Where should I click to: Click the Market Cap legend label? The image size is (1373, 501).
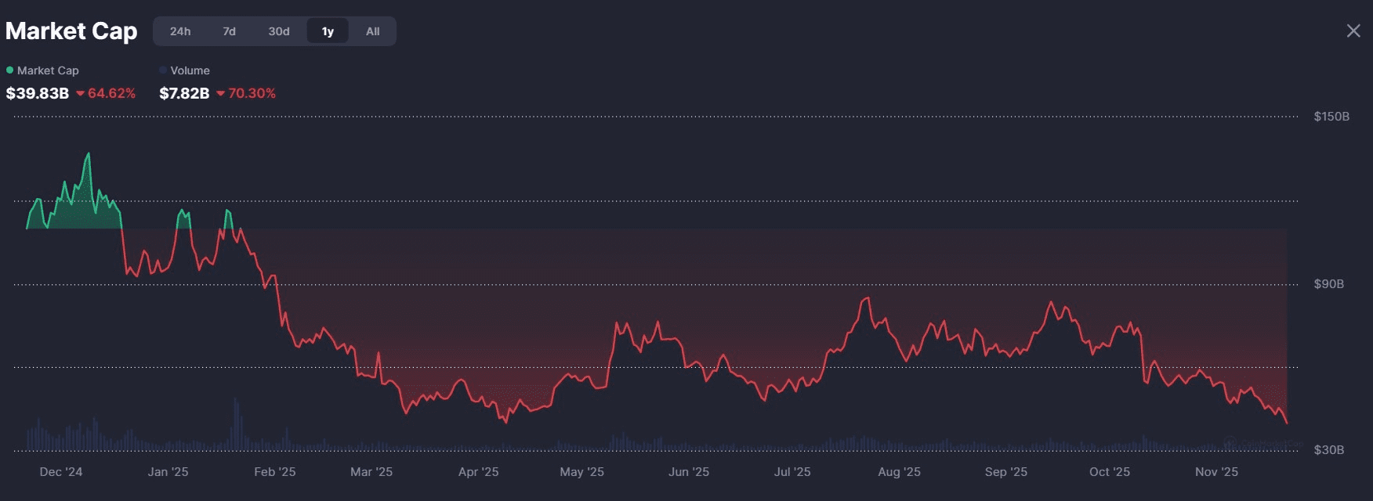(x=48, y=70)
